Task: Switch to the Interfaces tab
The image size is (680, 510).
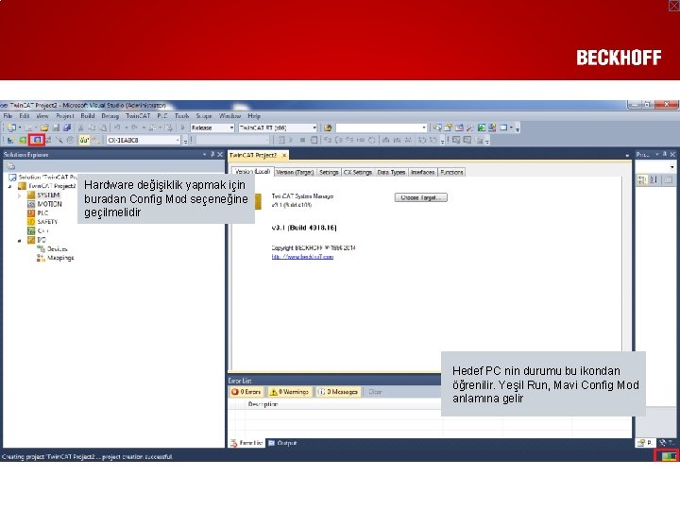Action: 423,172
